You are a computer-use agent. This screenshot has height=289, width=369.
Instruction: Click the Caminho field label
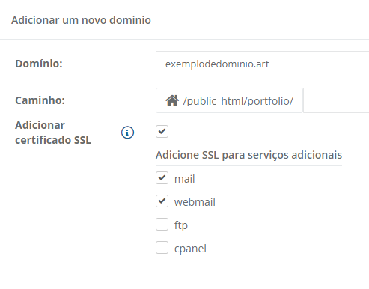40,100
